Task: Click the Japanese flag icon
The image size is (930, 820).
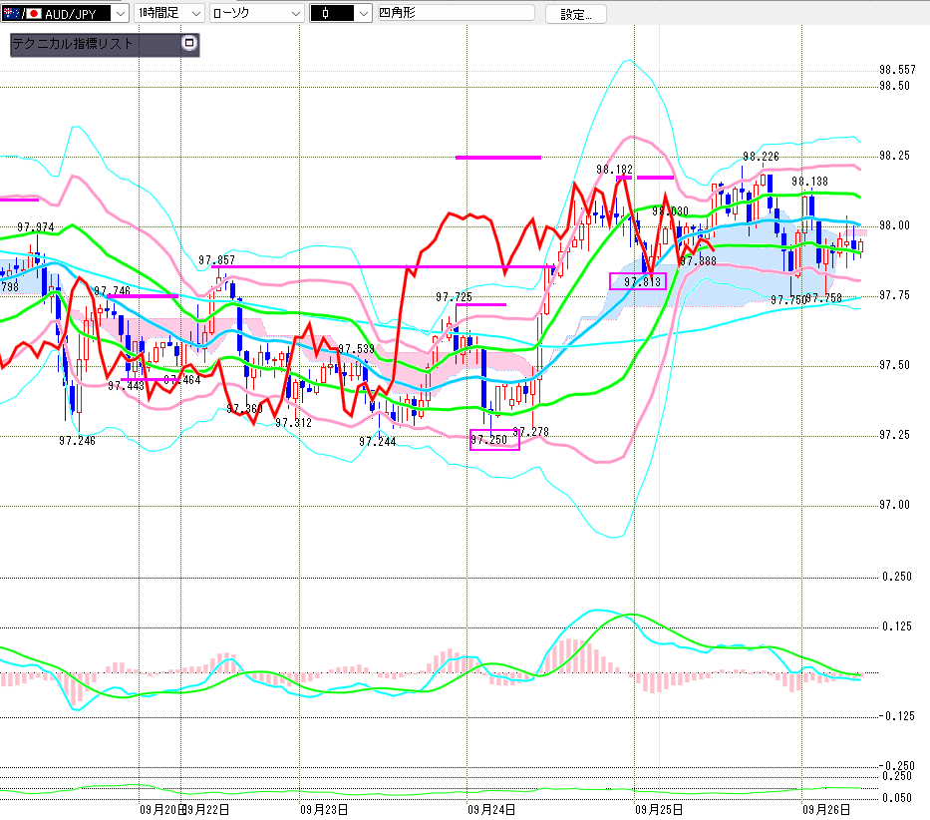Action: [34, 14]
